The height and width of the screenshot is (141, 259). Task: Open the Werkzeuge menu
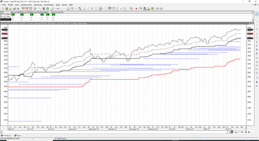[38, 5]
